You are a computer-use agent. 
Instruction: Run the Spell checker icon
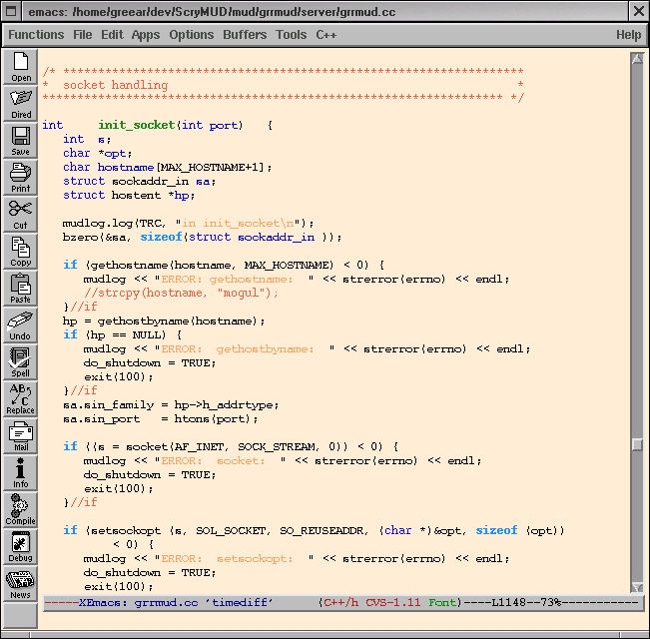point(21,360)
